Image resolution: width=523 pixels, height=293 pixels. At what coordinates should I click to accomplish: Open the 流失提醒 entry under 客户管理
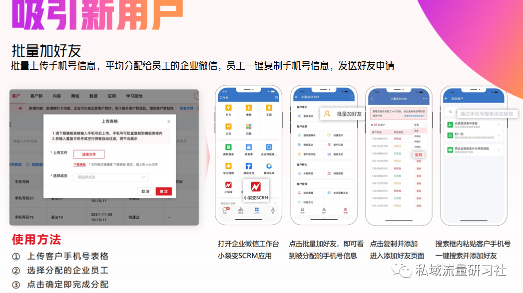tap(306, 193)
